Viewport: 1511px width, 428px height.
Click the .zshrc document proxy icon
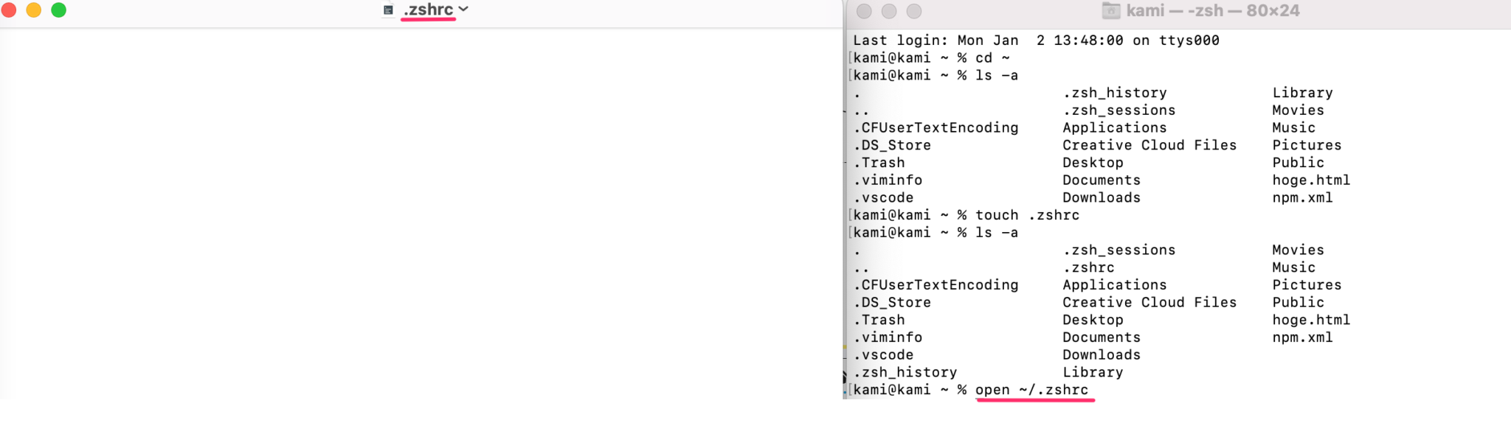[x=387, y=10]
